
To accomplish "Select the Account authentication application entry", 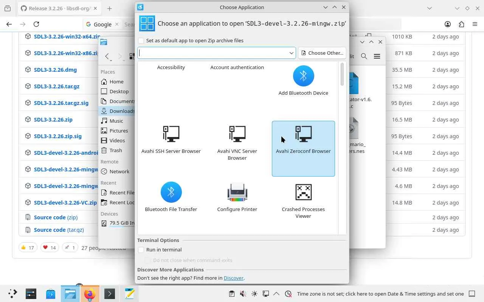I will [x=237, y=67].
